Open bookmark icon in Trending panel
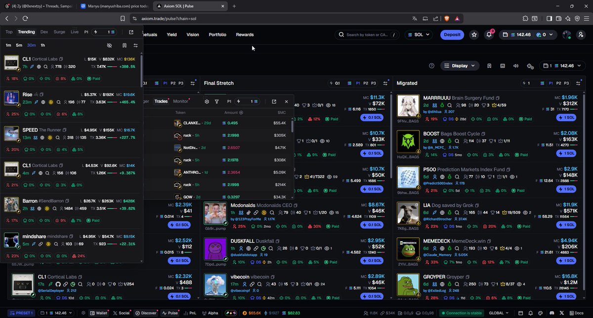 coord(125,45)
